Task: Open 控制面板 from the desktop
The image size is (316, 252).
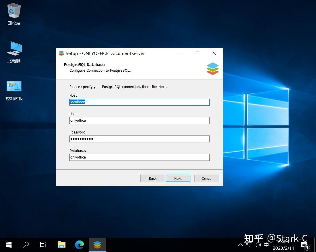Action: coord(14,90)
